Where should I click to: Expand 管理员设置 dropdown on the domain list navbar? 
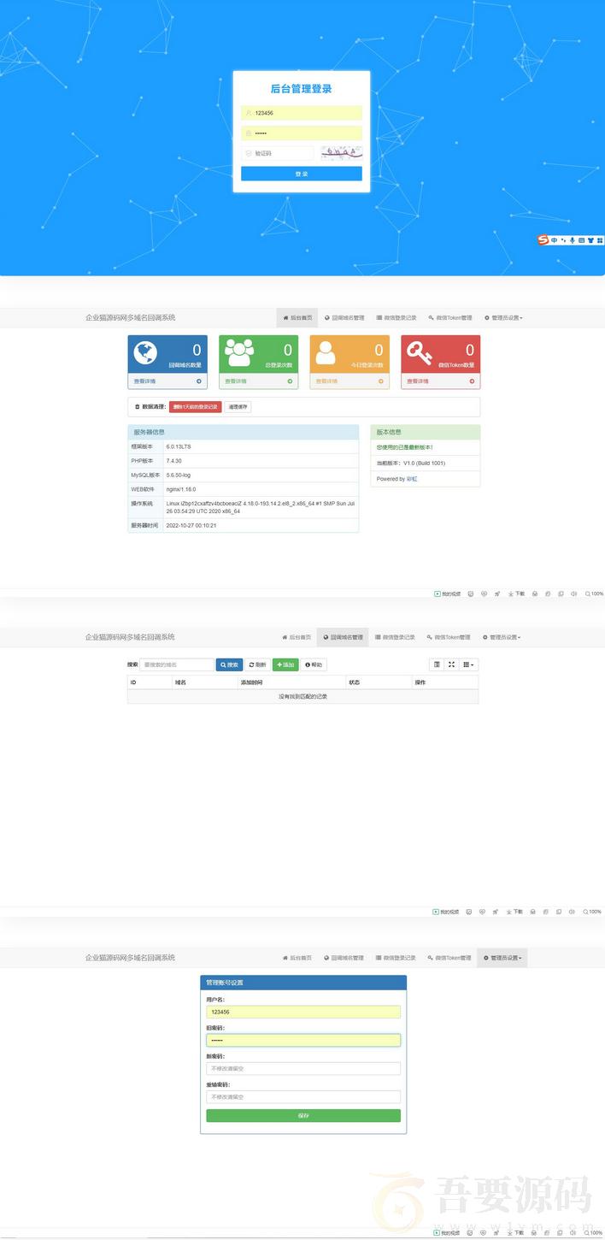(502, 637)
